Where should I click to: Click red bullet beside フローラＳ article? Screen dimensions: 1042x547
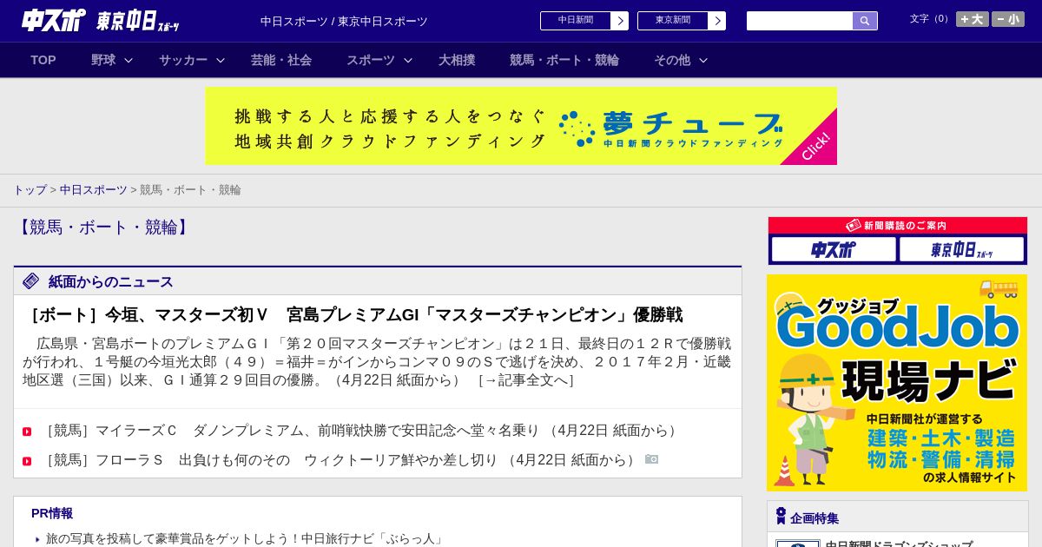(x=27, y=461)
